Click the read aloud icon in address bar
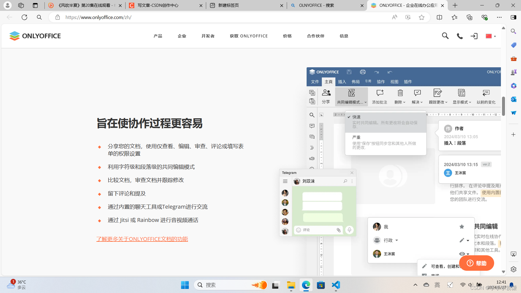This screenshot has height=293, width=521. click(395, 17)
